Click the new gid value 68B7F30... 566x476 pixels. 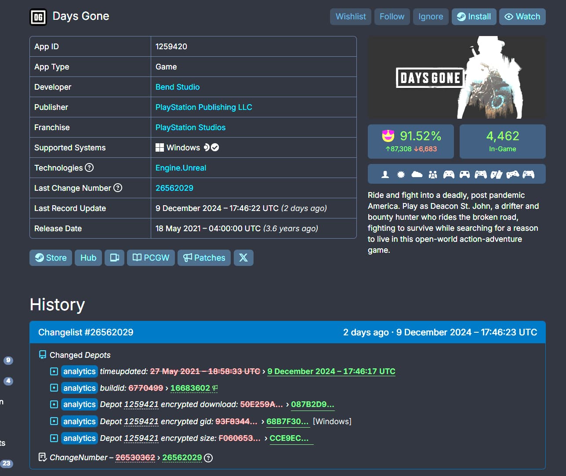287,421
